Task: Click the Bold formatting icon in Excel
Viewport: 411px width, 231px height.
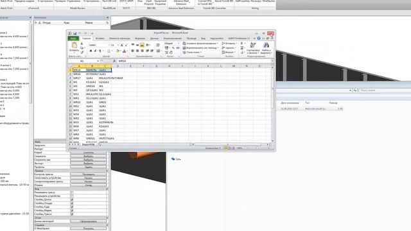Action: (x=91, y=51)
